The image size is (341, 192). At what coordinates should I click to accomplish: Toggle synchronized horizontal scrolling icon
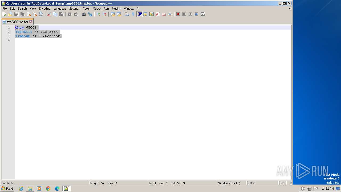pos(119,14)
